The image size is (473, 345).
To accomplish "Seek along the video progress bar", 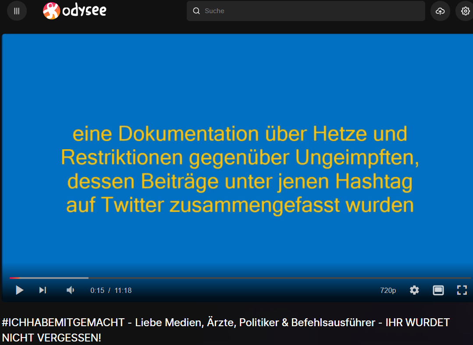I will click(240, 278).
